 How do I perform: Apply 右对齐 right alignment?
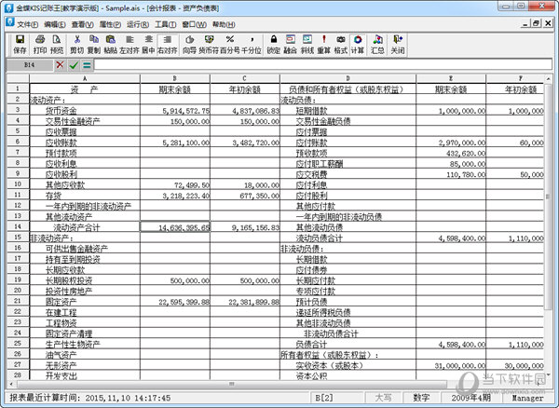[167, 45]
